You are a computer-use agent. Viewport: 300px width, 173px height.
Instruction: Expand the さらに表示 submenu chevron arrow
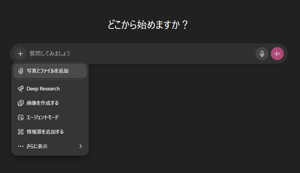[x=81, y=146]
